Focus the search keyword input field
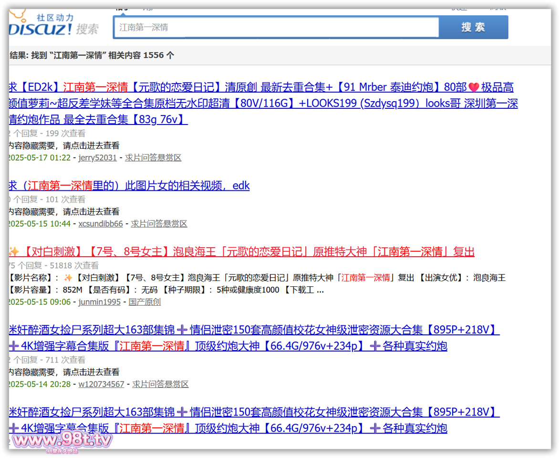 [276, 28]
